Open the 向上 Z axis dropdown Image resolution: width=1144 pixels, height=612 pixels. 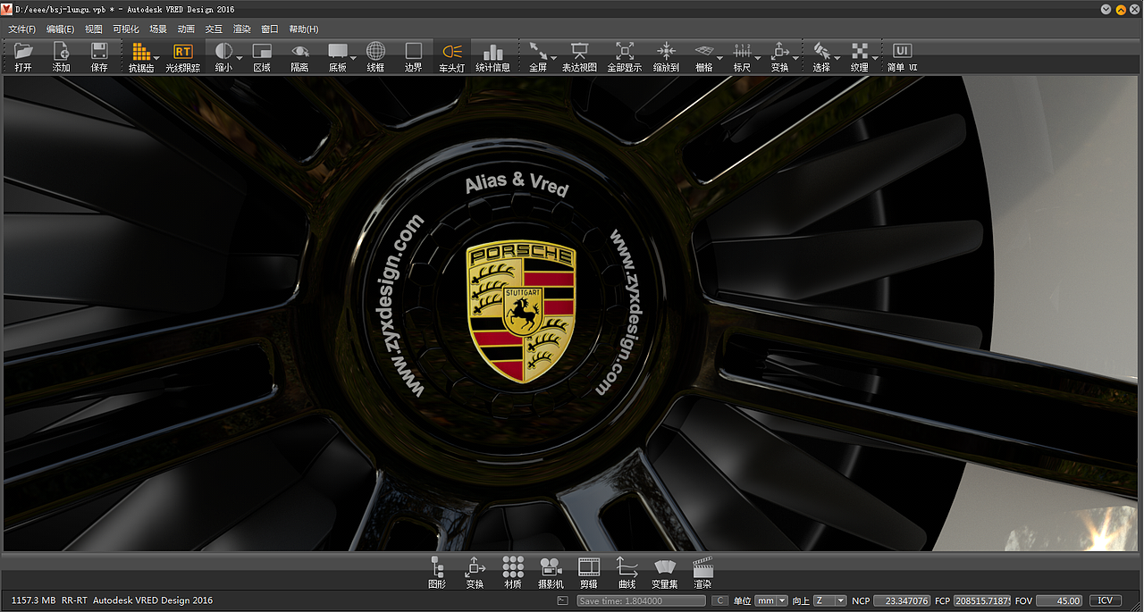click(831, 600)
